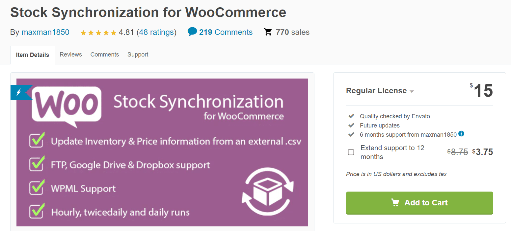Click the blue comments speech bubble icon
The width and height of the screenshot is (511, 231).
192,32
